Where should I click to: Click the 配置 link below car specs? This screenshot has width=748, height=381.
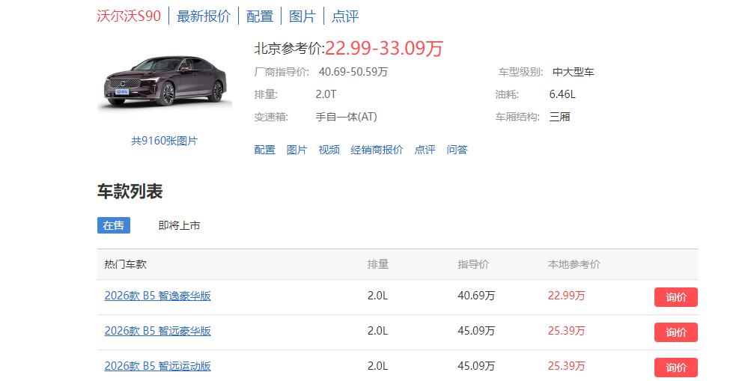click(265, 150)
